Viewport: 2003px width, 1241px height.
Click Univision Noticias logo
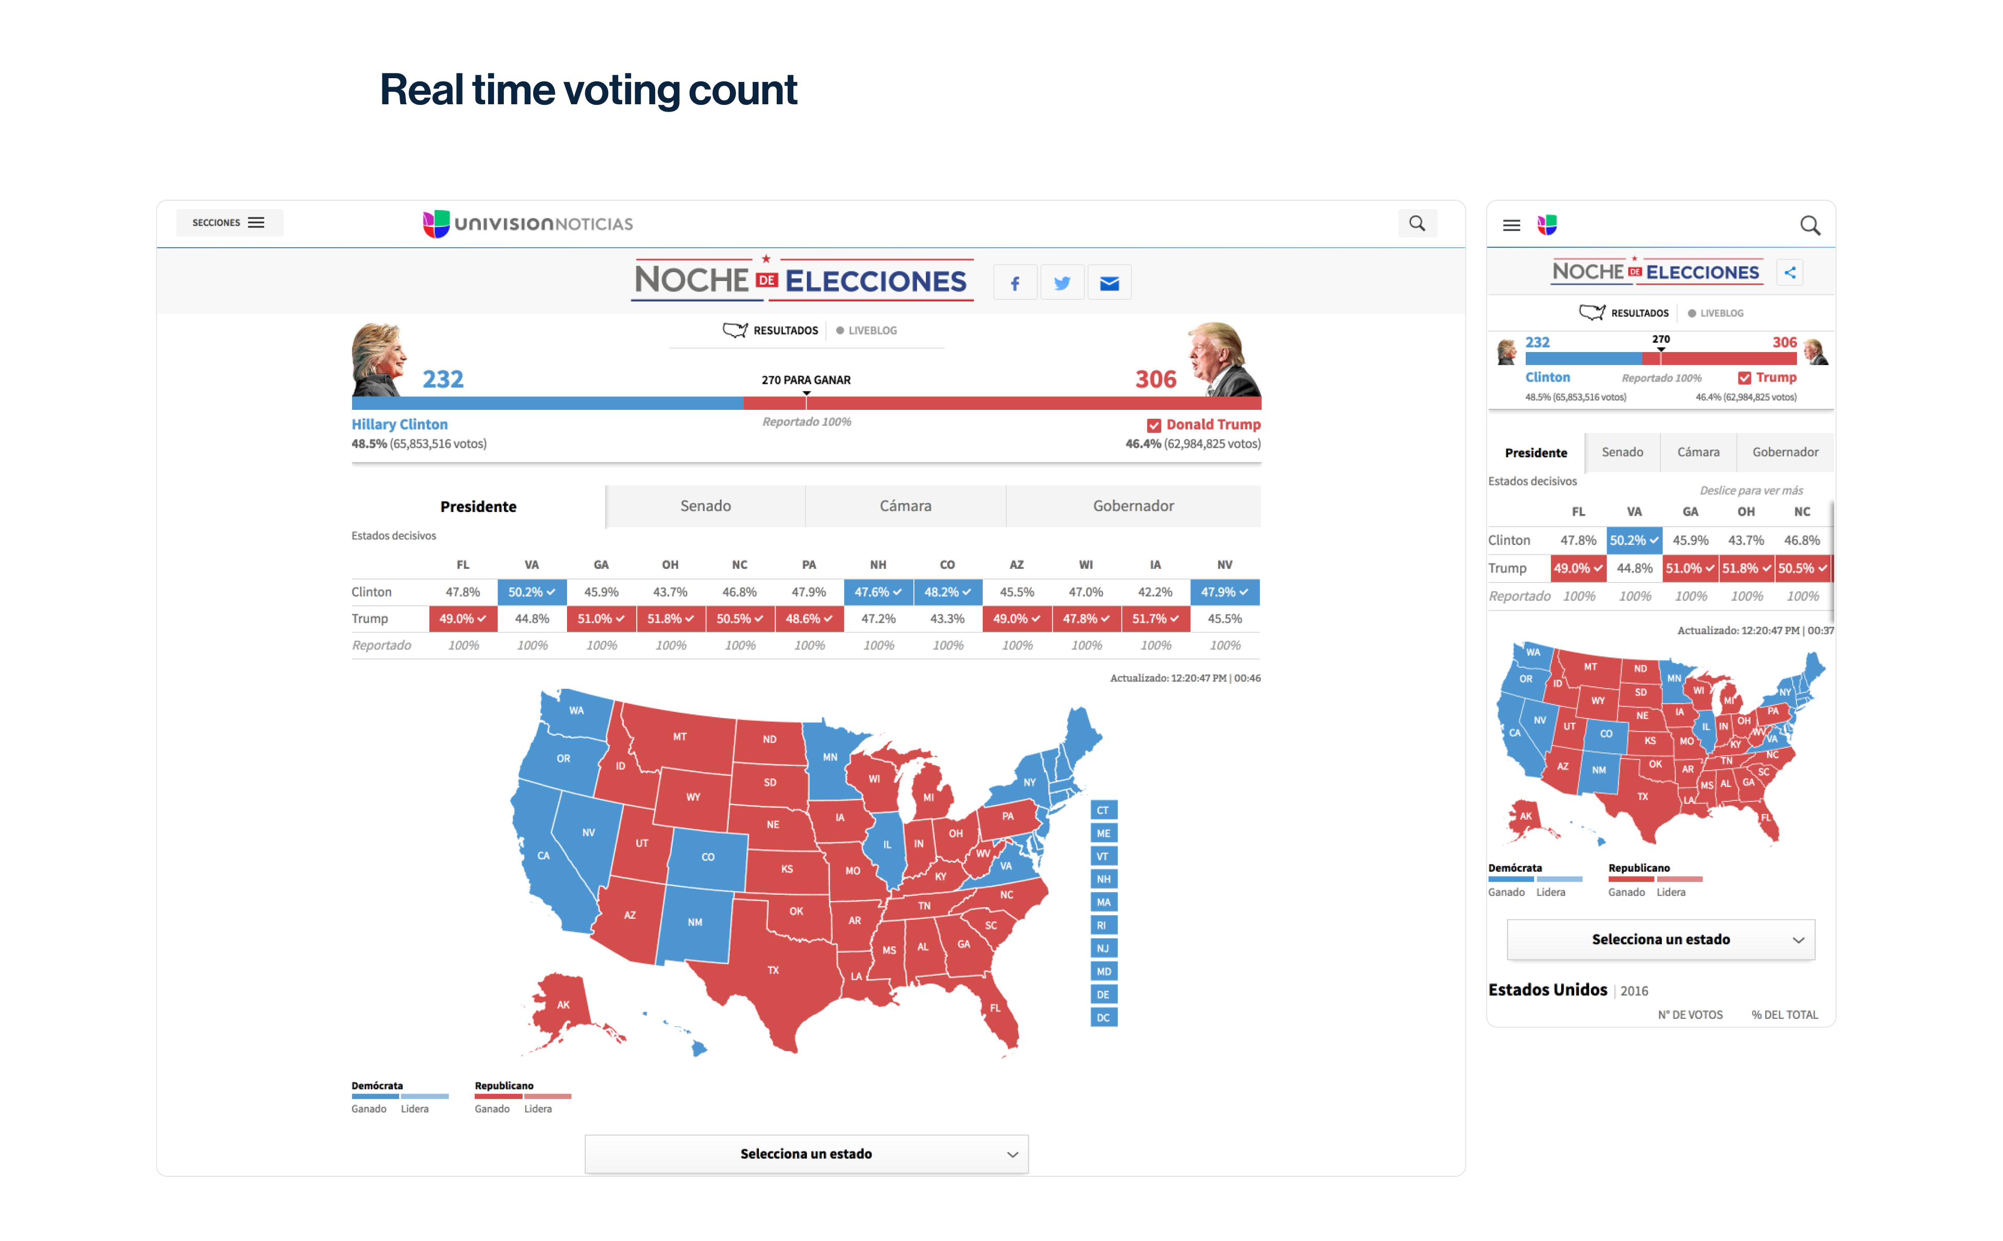(528, 223)
